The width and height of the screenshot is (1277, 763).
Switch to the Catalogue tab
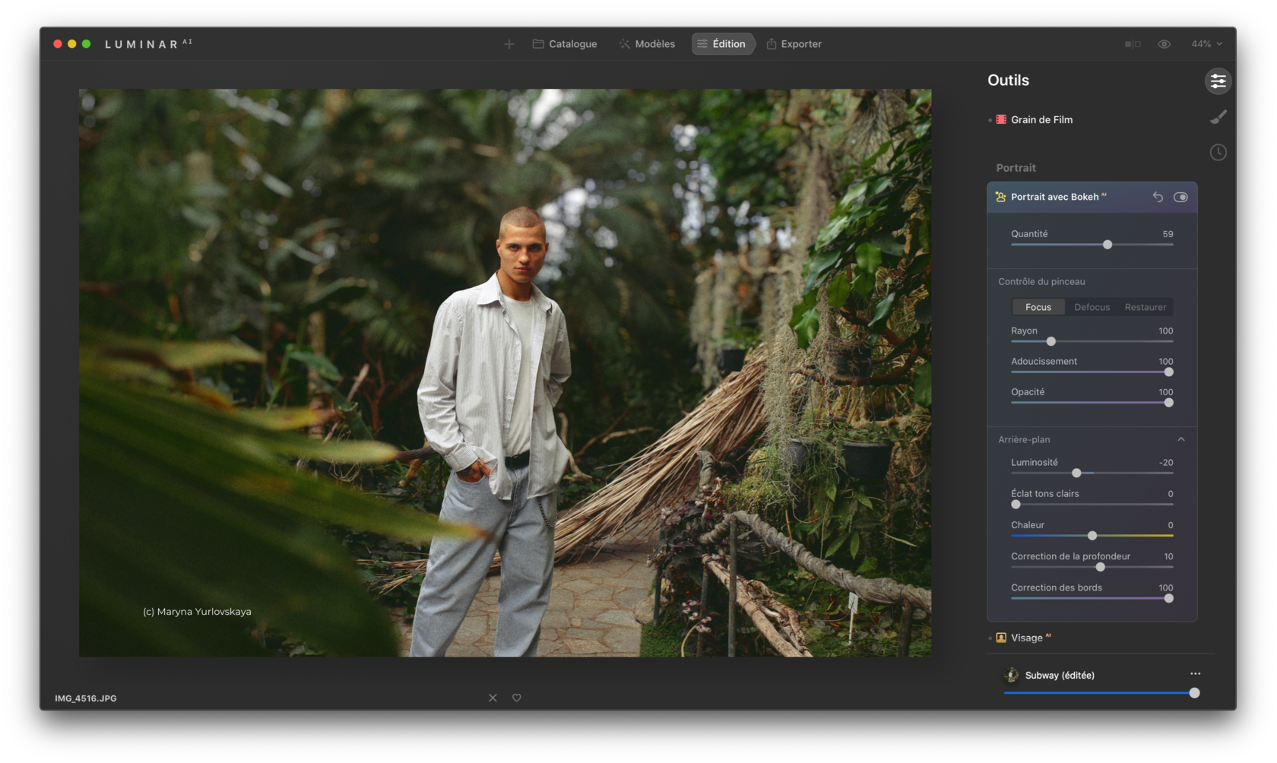coord(565,44)
